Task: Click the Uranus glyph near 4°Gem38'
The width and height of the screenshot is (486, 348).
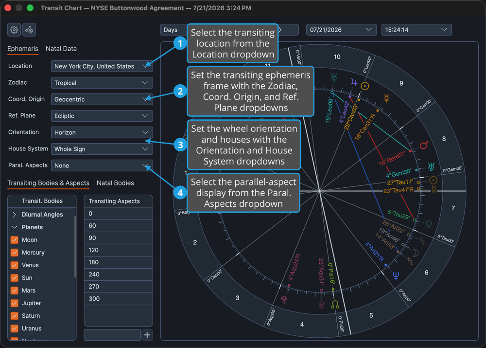Action: pyautogui.click(x=431, y=166)
